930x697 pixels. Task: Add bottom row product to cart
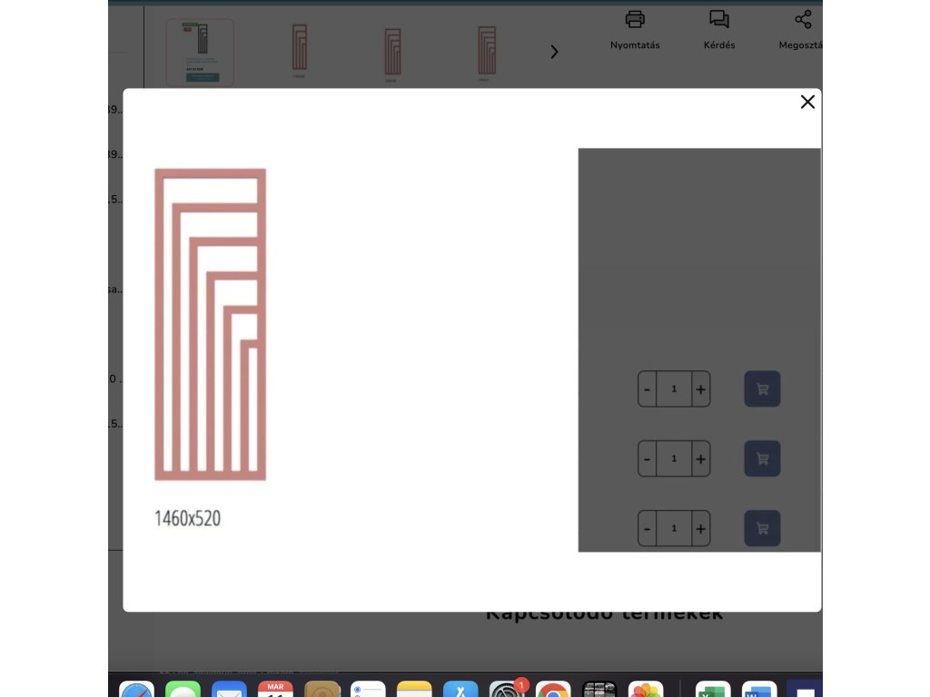click(762, 528)
